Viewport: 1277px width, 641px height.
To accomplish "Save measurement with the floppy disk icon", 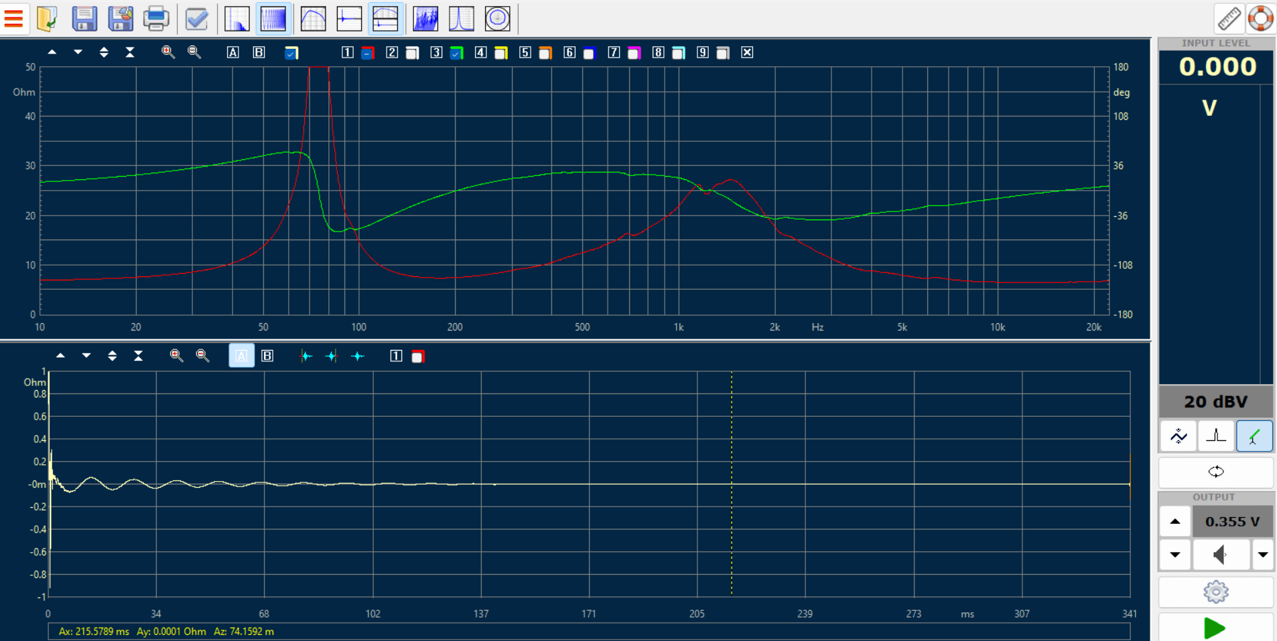I will [84, 19].
